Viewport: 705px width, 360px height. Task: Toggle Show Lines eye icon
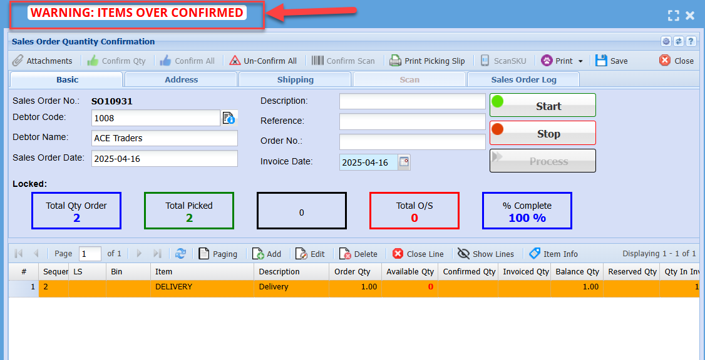486,254
